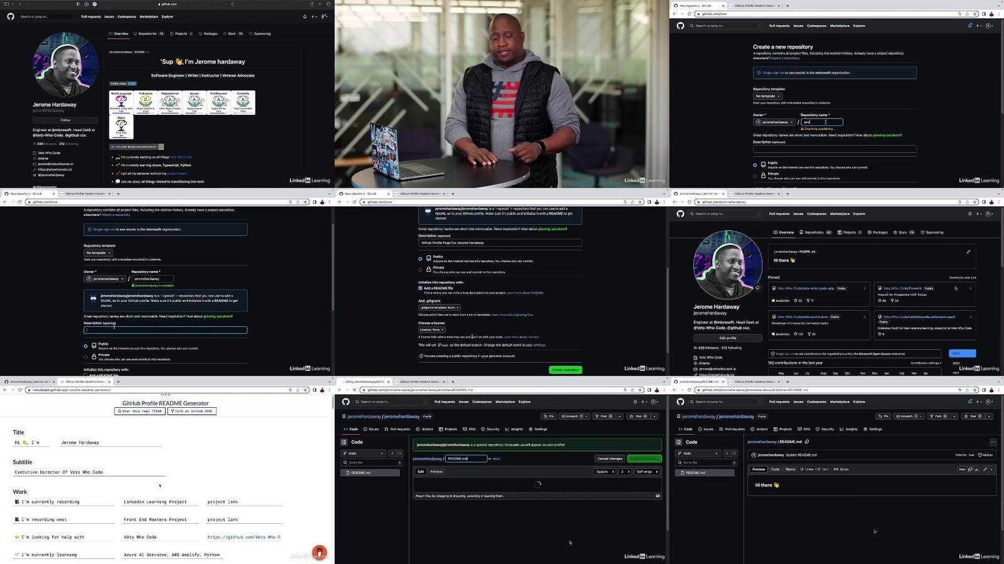Click the add file plus icon in bottom-center frame
The height and width of the screenshot is (564, 1004).
click(x=392, y=453)
